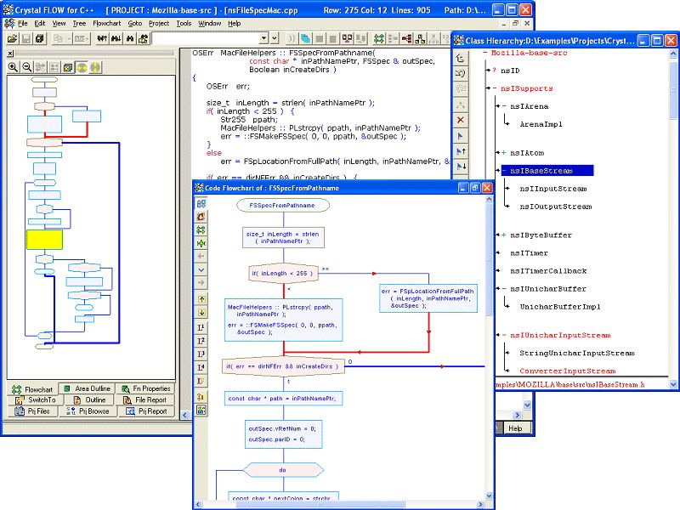Expand the nsIAtom class node
680x510 pixels.
(x=503, y=152)
